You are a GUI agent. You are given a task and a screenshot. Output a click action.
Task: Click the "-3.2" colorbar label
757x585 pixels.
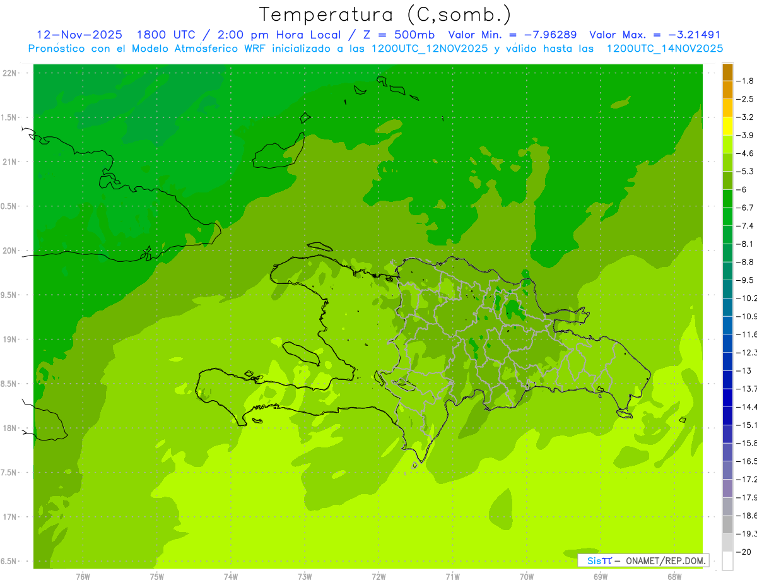pos(745,117)
